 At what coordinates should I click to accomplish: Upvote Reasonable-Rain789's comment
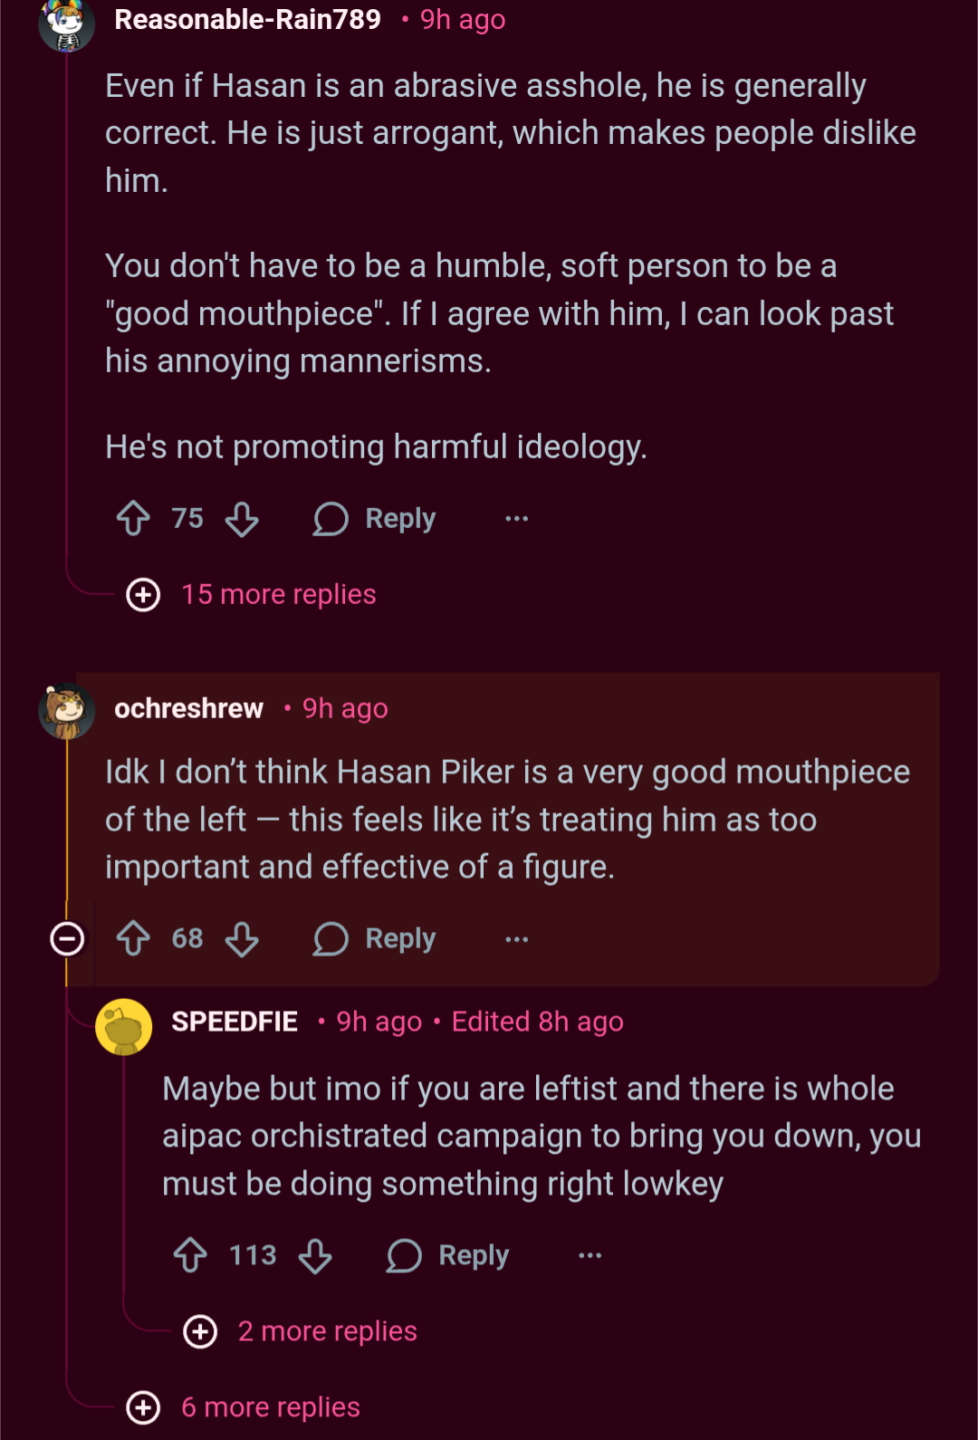134,518
